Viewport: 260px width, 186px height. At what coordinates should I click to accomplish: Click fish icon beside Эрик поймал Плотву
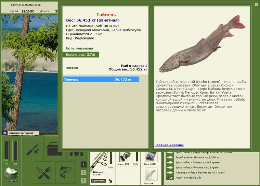tap(170, 163)
